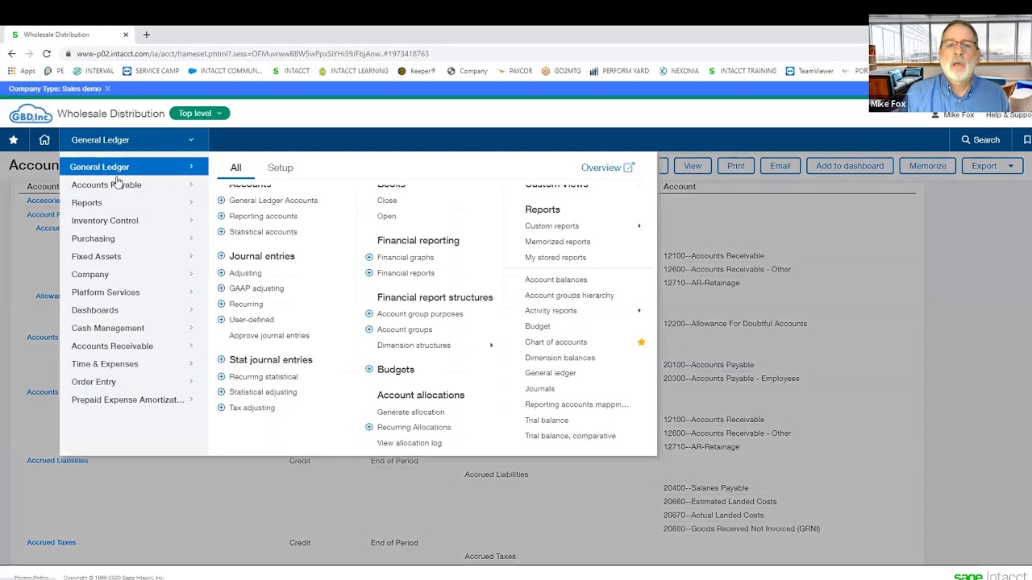
Task: Open Trial balance report link
Action: click(547, 420)
